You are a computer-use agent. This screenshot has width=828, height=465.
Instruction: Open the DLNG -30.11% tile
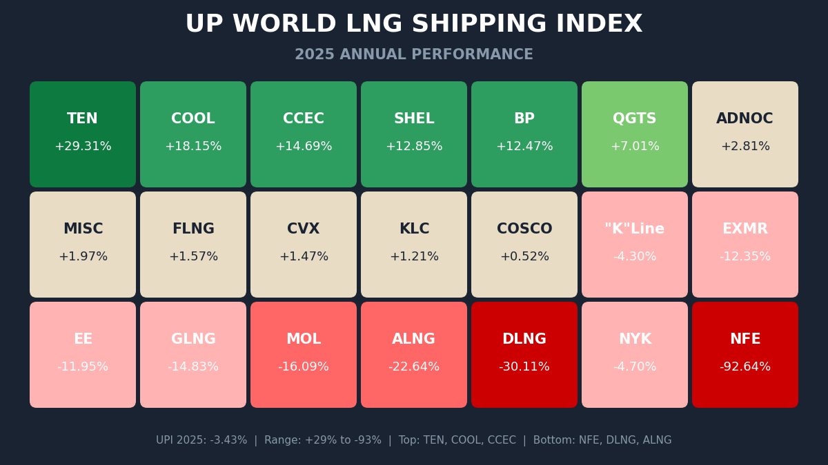[x=524, y=355]
